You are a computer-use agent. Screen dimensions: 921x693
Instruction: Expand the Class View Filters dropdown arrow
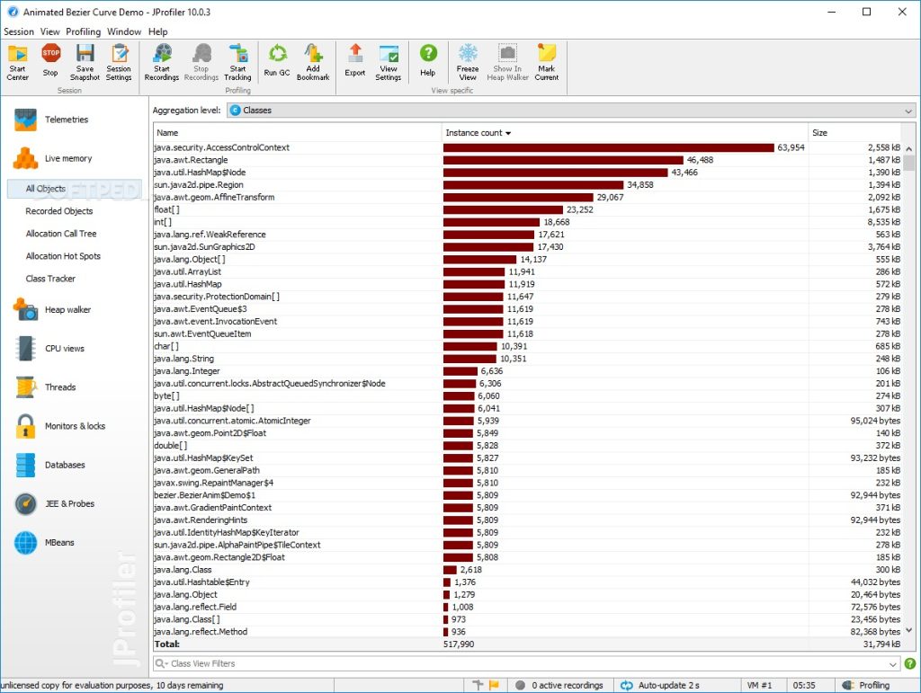(x=893, y=664)
